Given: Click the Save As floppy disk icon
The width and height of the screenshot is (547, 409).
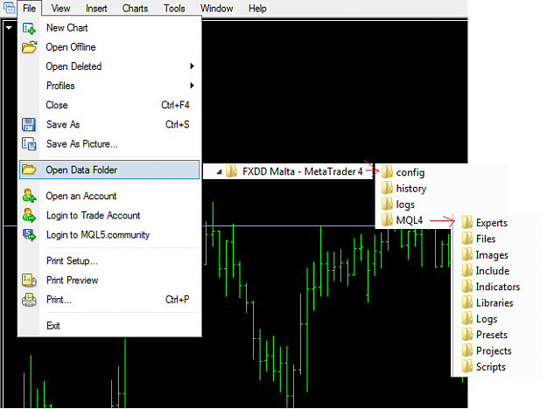Looking at the screenshot, I should point(29,124).
